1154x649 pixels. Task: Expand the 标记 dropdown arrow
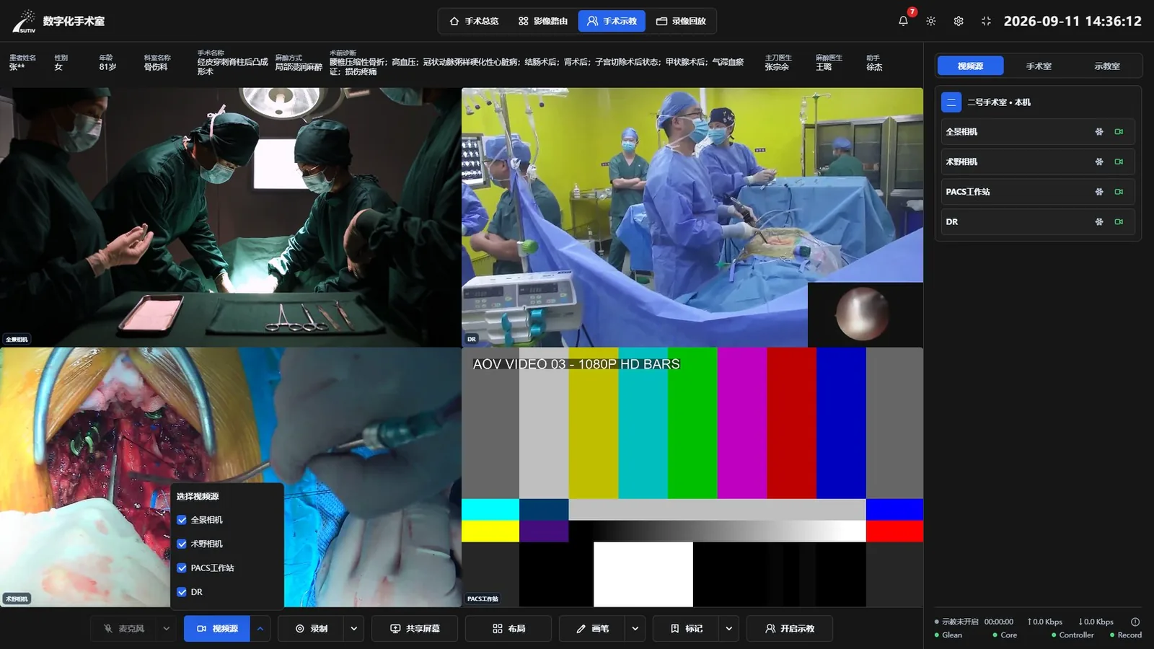tap(729, 629)
